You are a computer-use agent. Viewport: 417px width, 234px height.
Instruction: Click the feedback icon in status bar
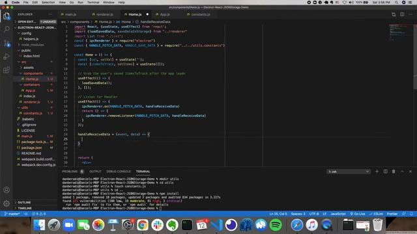click(x=404, y=214)
